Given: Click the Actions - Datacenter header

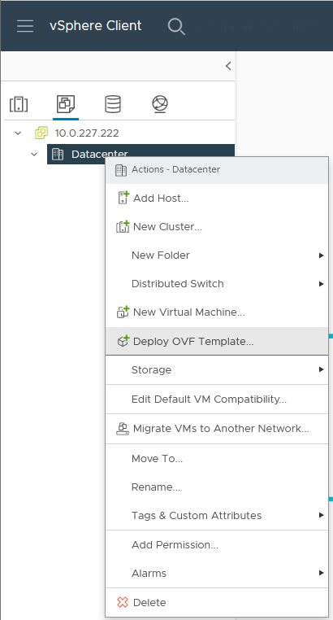Looking at the screenshot, I should click(x=217, y=170).
